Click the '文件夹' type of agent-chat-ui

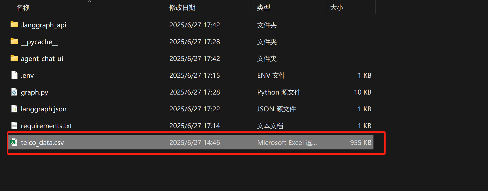(x=267, y=59)
